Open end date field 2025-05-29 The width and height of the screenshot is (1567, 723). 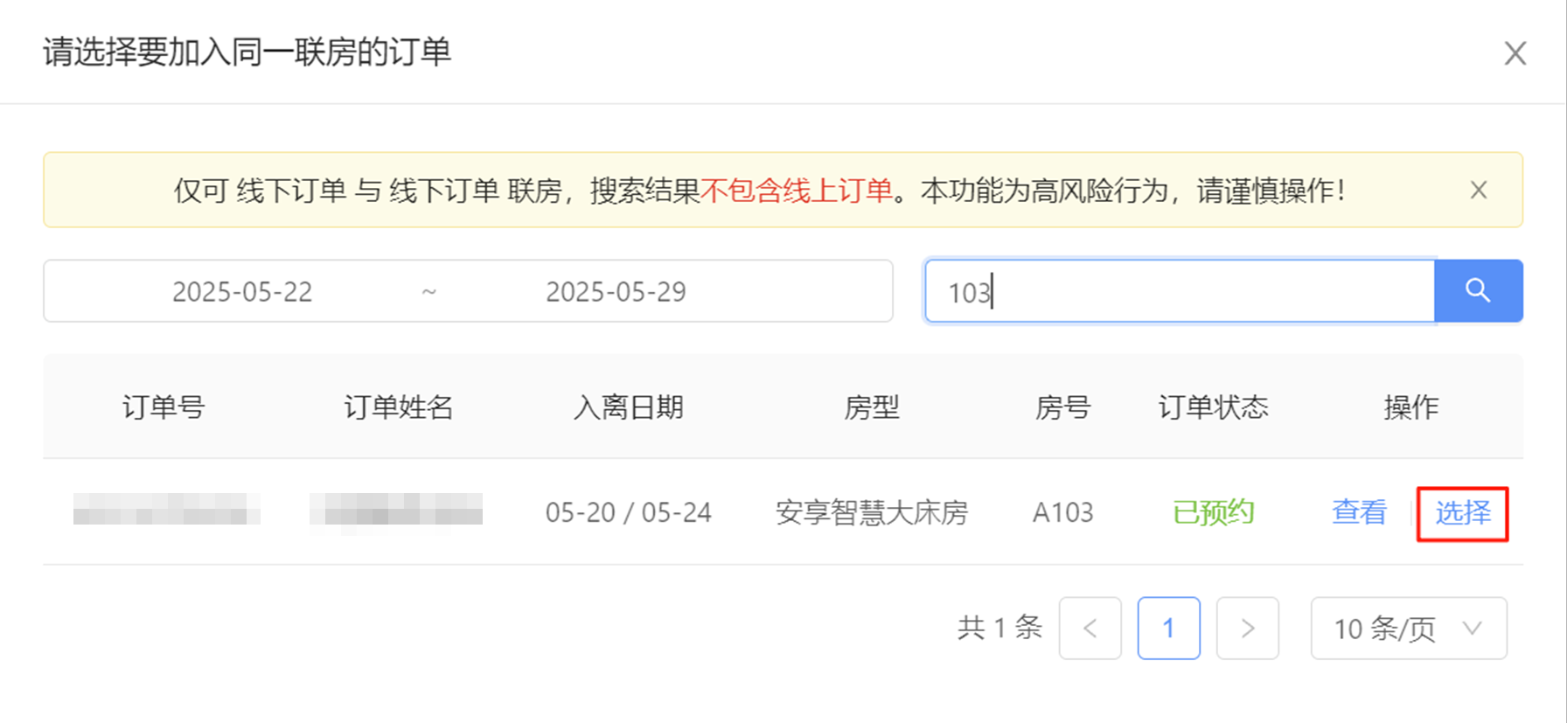(x=616, y=291)
